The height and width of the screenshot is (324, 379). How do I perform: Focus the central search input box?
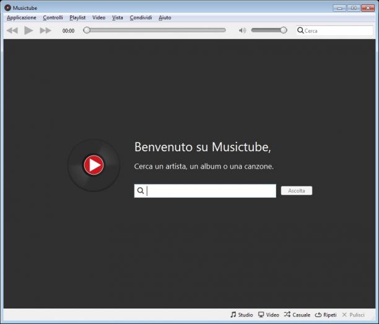pyautogui.click(x=205, y=191)
